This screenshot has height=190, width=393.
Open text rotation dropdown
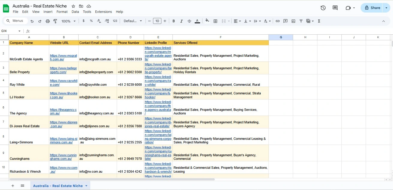point(267,21)
